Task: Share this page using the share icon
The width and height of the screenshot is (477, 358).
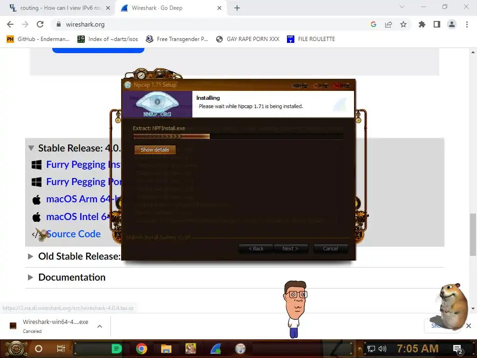Action: [388, 24]
